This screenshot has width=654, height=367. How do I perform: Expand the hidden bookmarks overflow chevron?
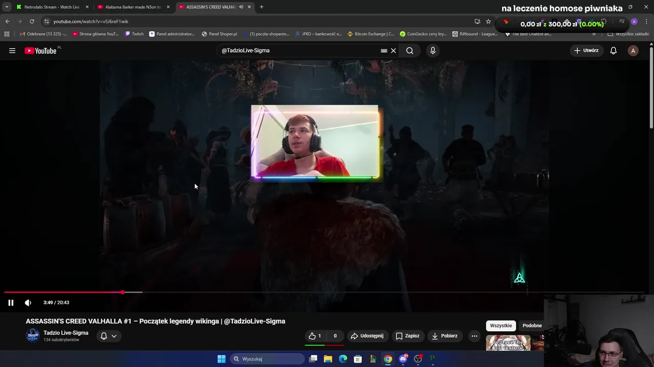pos(594,34)
